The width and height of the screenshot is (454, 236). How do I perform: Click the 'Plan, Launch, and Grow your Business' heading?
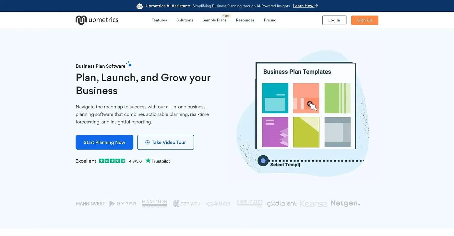143,84
